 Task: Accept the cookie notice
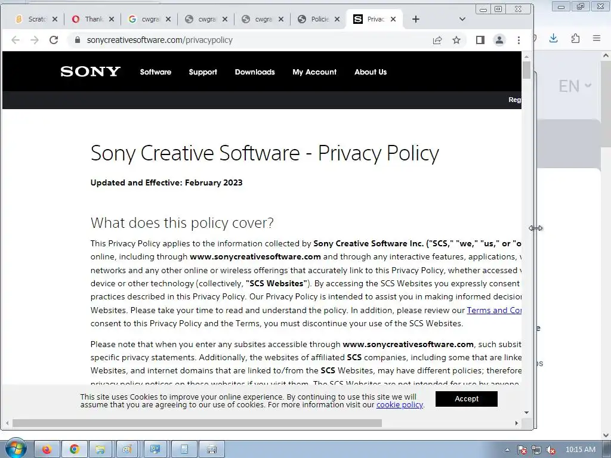(467, 399)
